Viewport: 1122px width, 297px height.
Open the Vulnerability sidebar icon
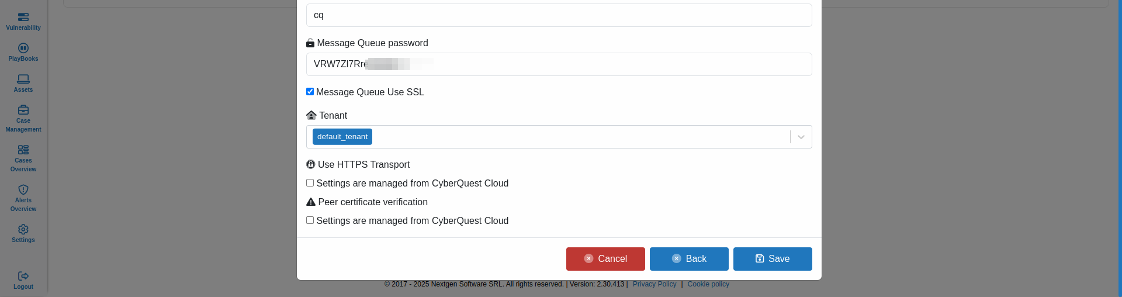23,18
